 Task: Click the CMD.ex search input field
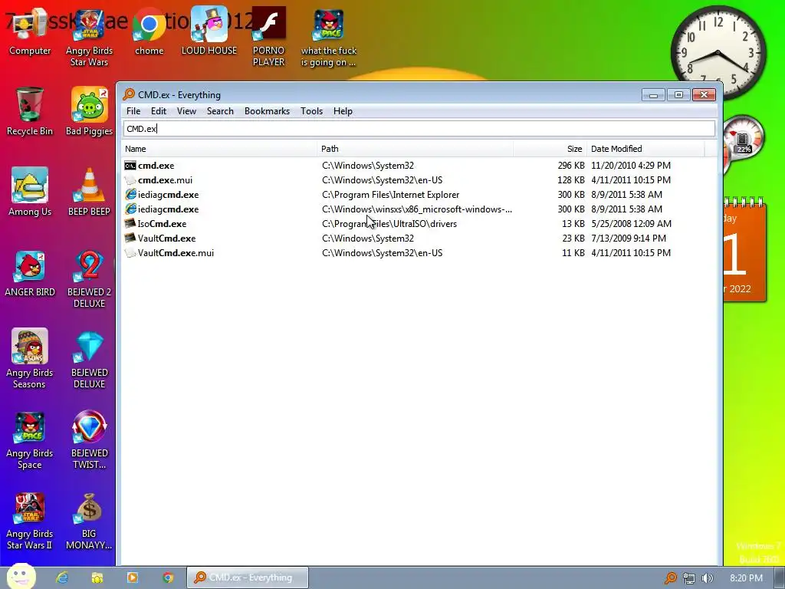[419, 129]
